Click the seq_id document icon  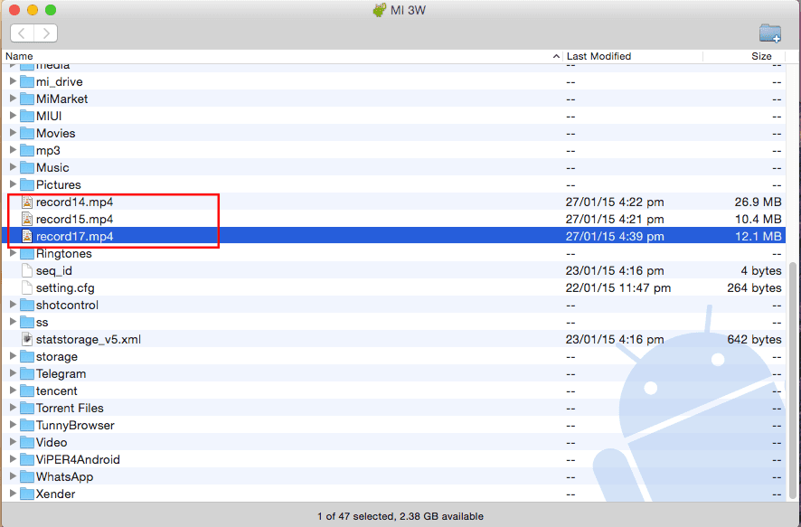pos(27,271)
